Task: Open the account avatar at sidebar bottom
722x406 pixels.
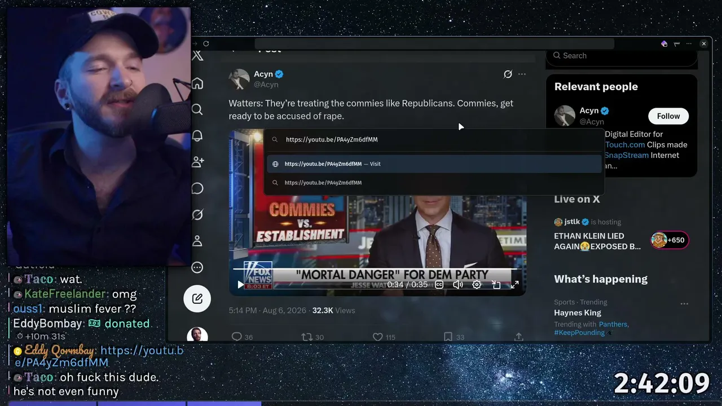Action: tap(197, 335)
